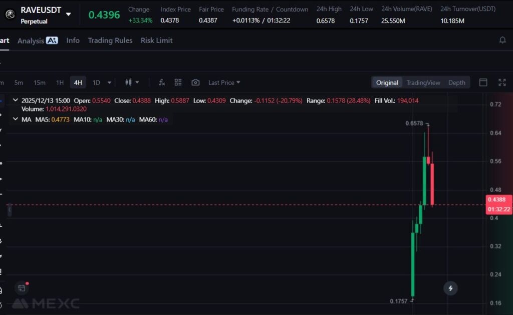This screenshot has height=315, width=513.
Task: Open the Last Price dropdown
Action: click(224, 82)
